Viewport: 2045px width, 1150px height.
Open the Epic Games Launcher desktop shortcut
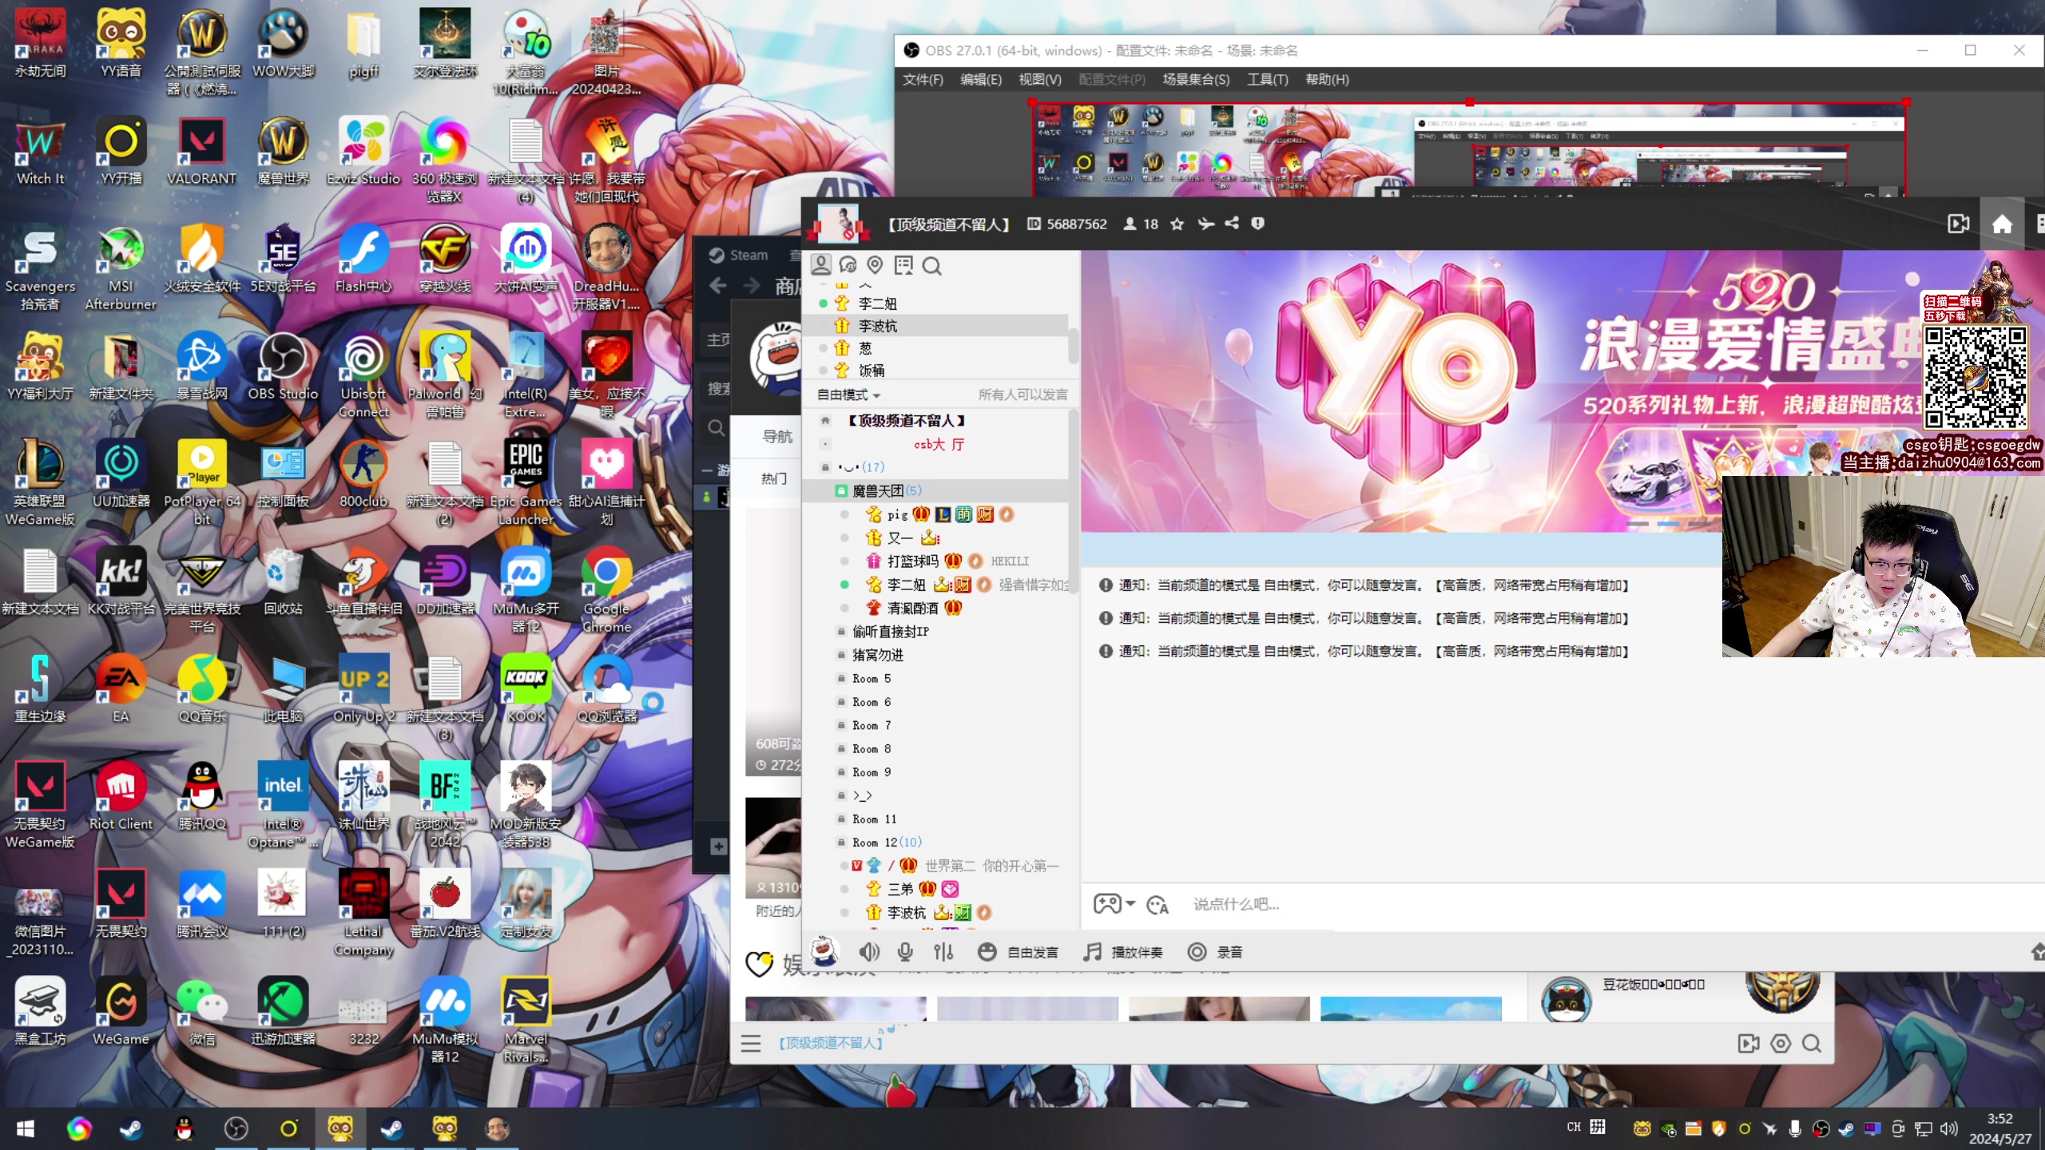tap(526, 483)
